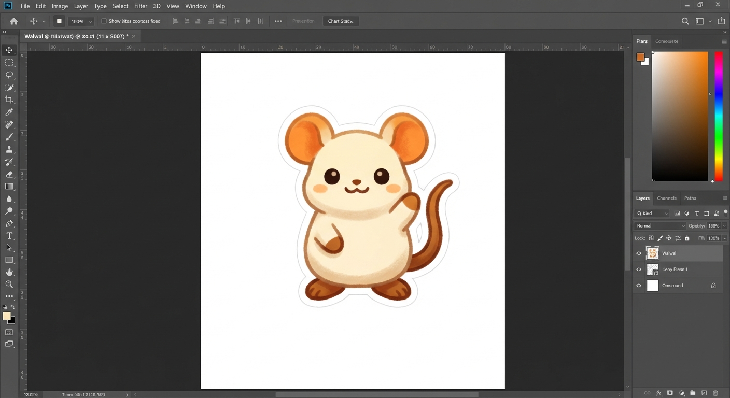Select the Crop tool
730x398 pixels.
coord(9,99)
